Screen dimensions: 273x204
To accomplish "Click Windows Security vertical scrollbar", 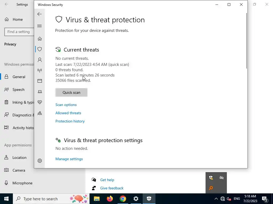I will tap(247, 41).
